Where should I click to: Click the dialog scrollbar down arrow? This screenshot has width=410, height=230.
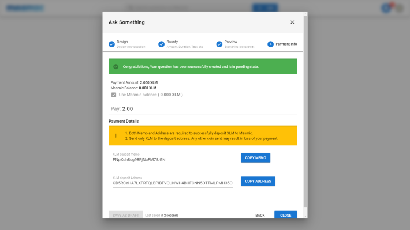tap(305, 216)
